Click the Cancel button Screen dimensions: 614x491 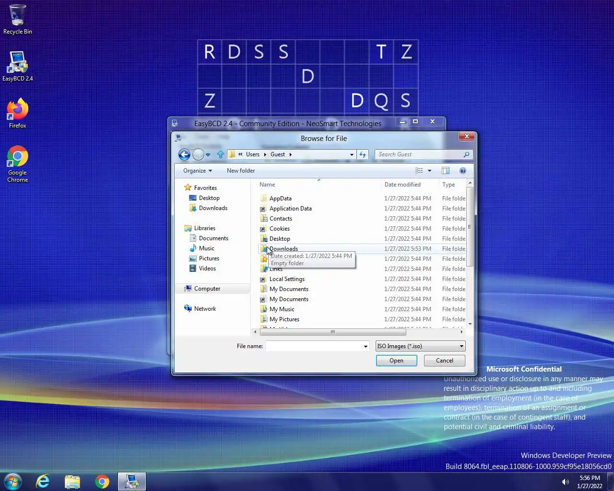click(x=445, y=361)
